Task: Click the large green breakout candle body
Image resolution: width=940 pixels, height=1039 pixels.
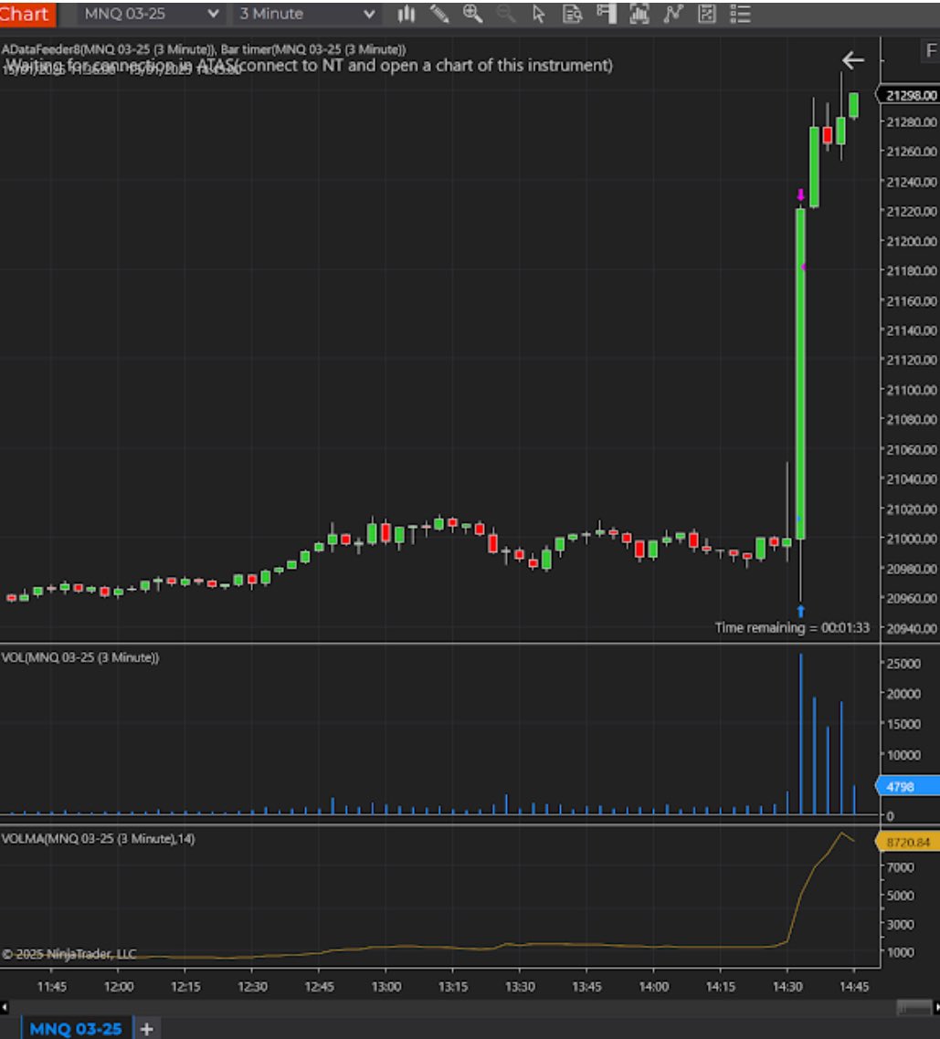Action: click(801, 373)
